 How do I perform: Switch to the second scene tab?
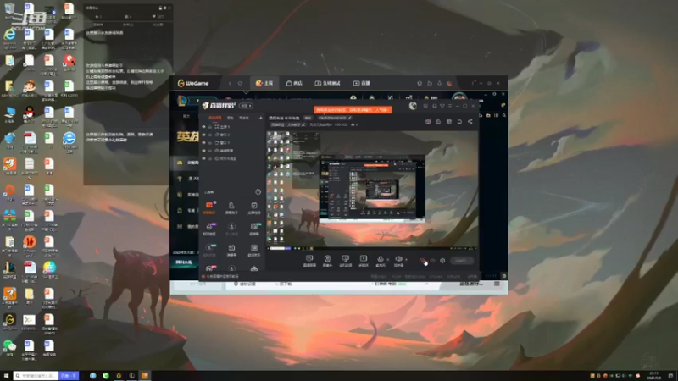click(x=231, y=118)
